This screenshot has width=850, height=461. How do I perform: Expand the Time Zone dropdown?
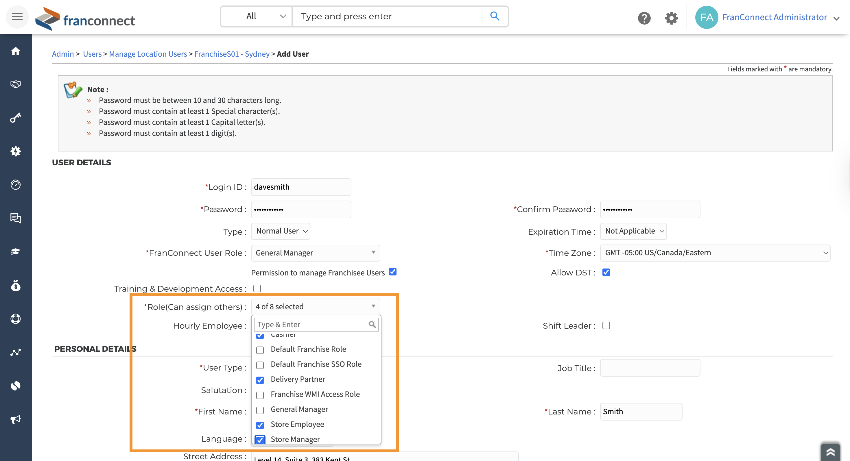715,253
